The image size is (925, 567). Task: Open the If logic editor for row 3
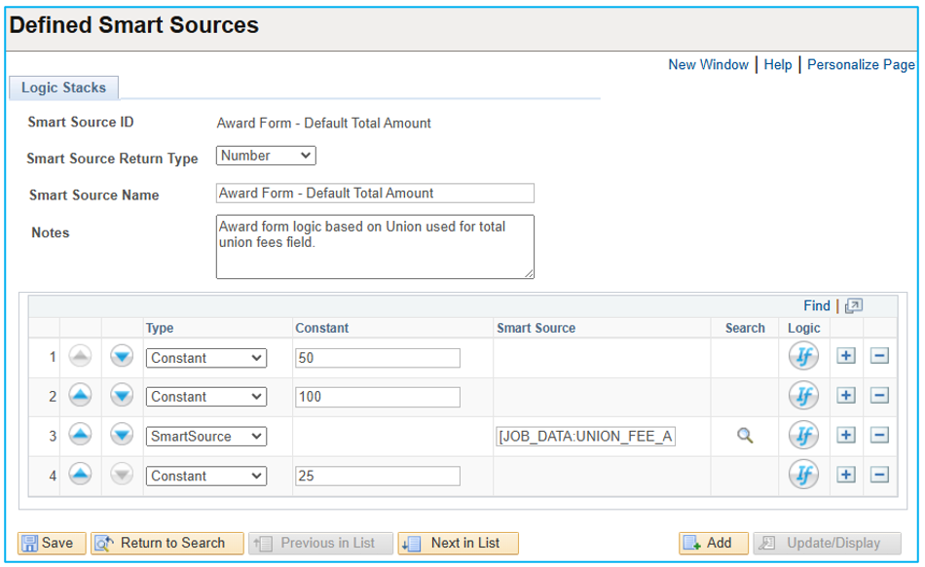point(804,436)
